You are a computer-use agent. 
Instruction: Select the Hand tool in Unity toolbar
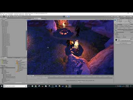pos(2,17)
